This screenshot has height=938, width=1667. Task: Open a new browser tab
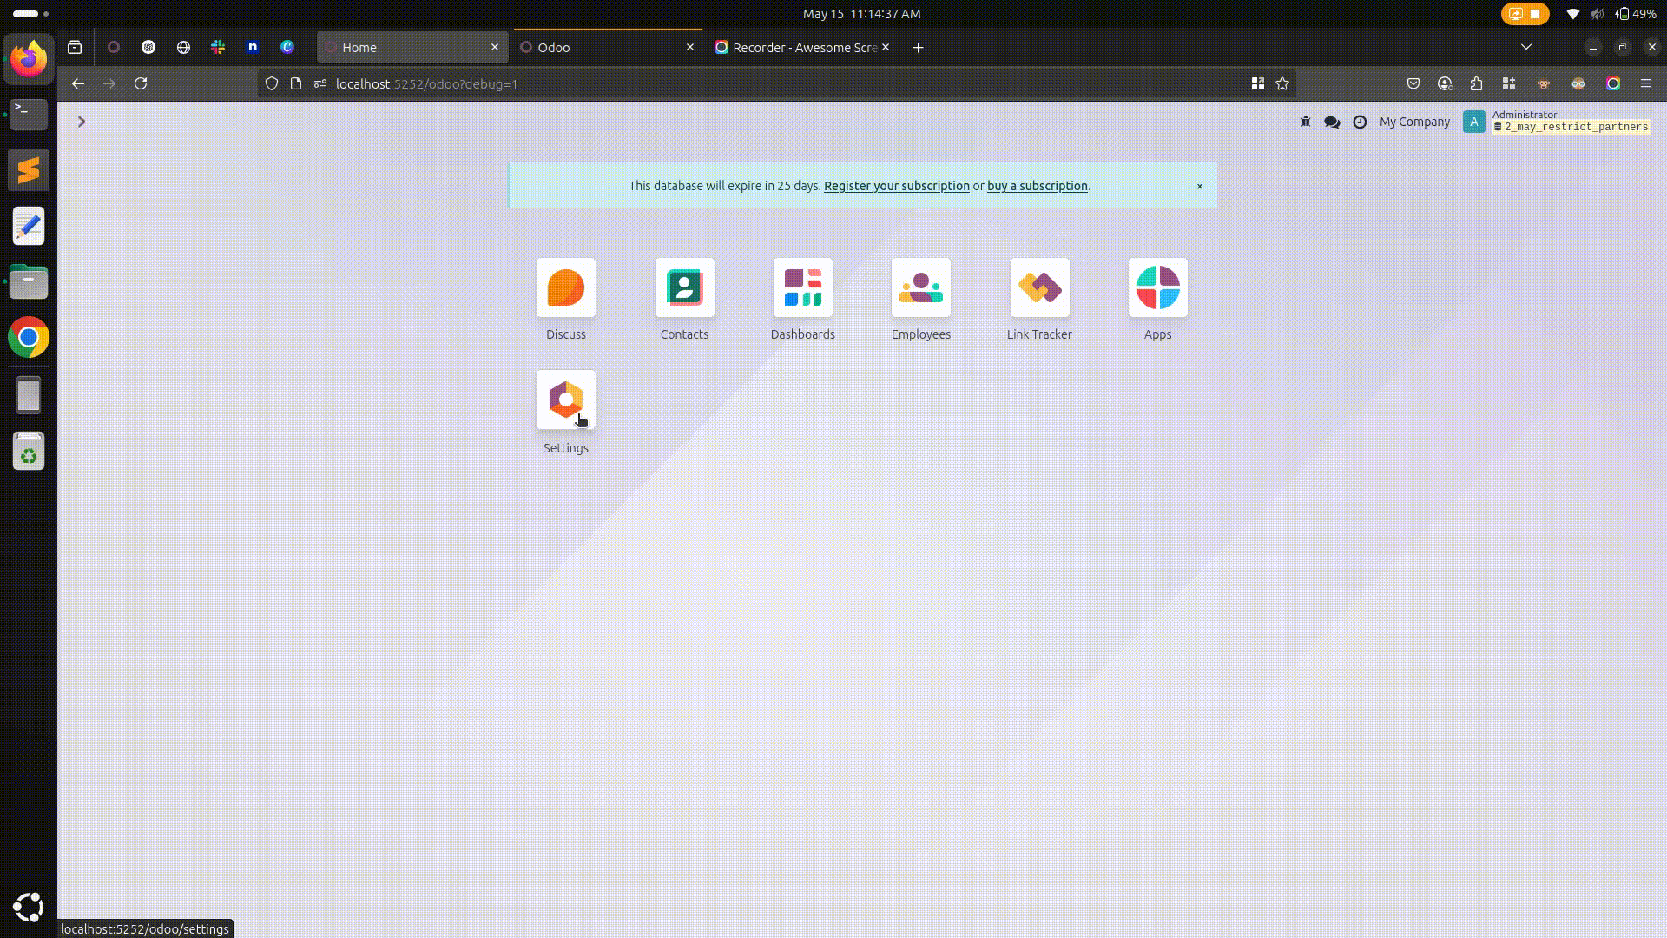(x=918, y=47)
